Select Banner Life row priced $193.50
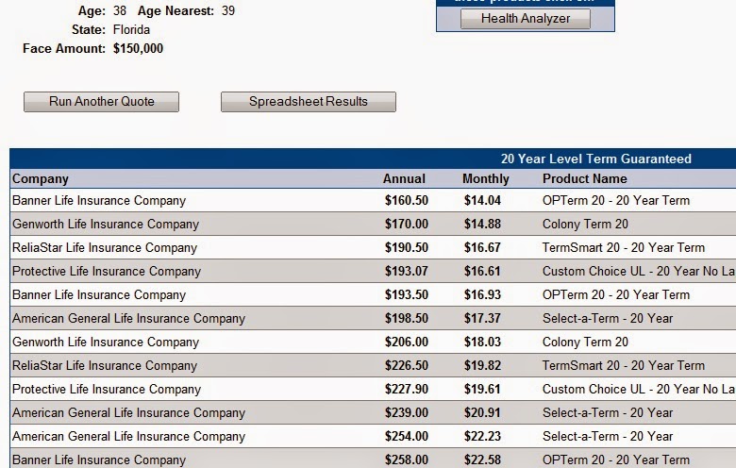 pyautogui.click(x=373, y=294)
